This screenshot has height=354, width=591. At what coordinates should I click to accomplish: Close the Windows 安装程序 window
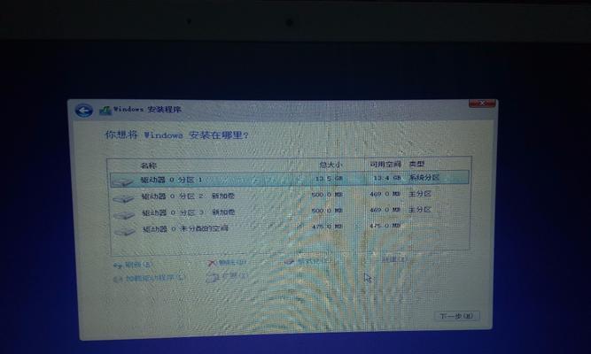pos(482,104)
